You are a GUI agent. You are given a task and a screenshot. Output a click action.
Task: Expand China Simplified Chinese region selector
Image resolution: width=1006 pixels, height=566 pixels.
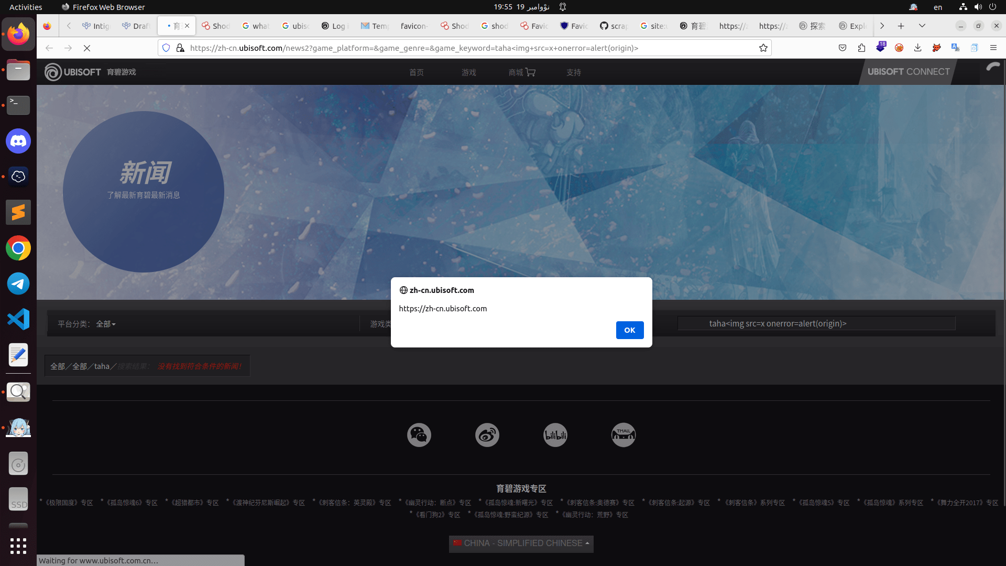[521, 543]
